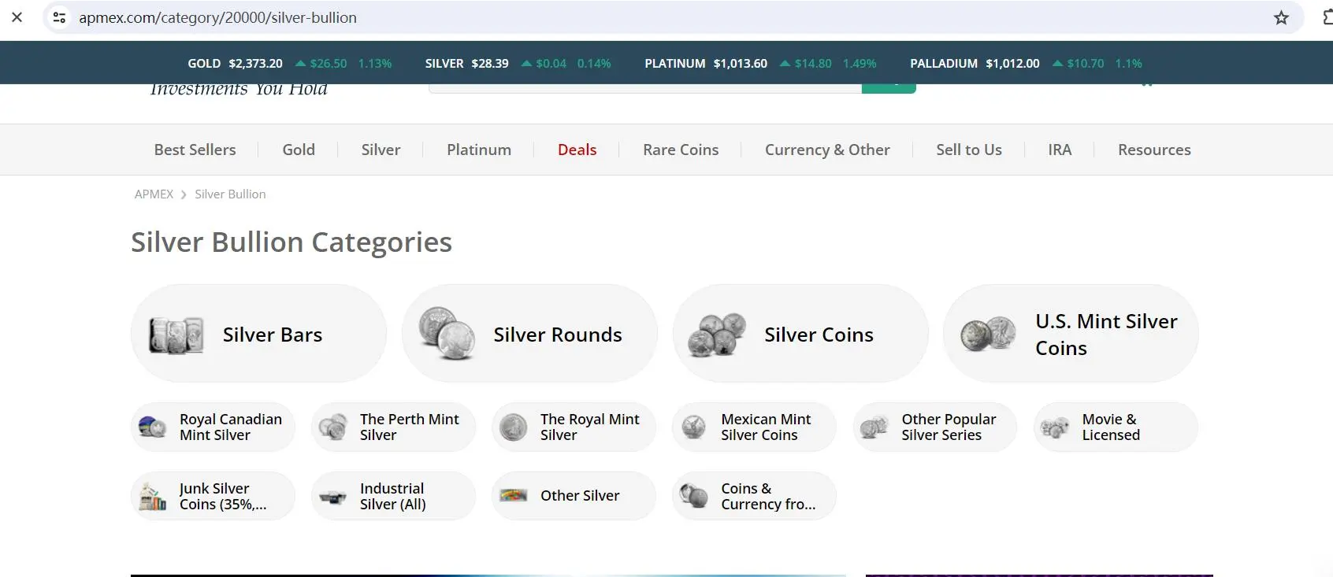Open The Perth Mint Silver category

(393, 427)
